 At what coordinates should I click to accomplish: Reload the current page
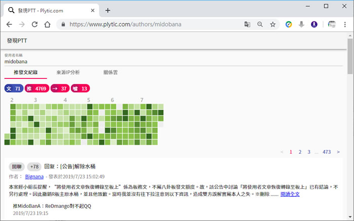pos(34,24)
